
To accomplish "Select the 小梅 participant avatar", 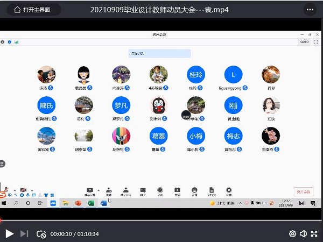I will click(196, 136).
